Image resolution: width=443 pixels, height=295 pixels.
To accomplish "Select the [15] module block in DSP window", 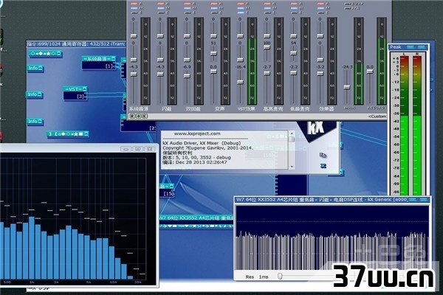I will [167, 194].
